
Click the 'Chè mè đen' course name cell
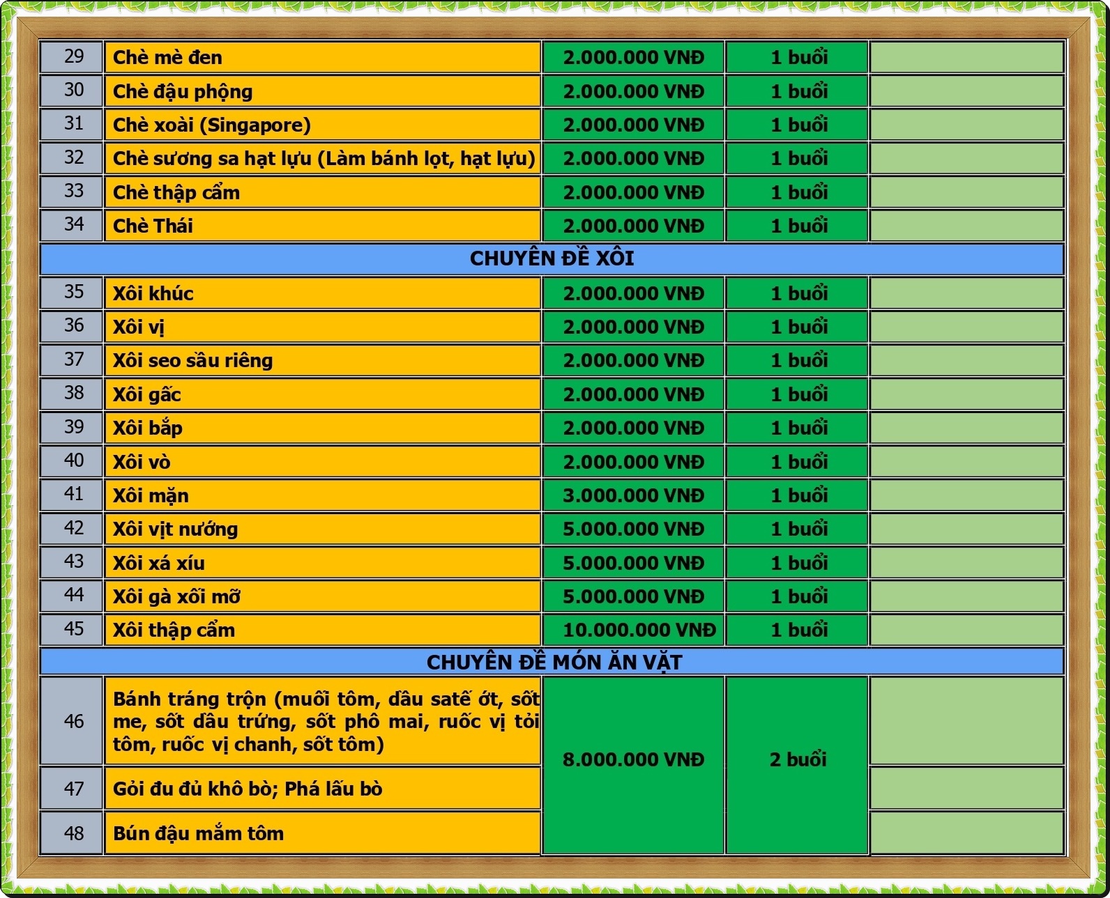click(x=321, y=57)
